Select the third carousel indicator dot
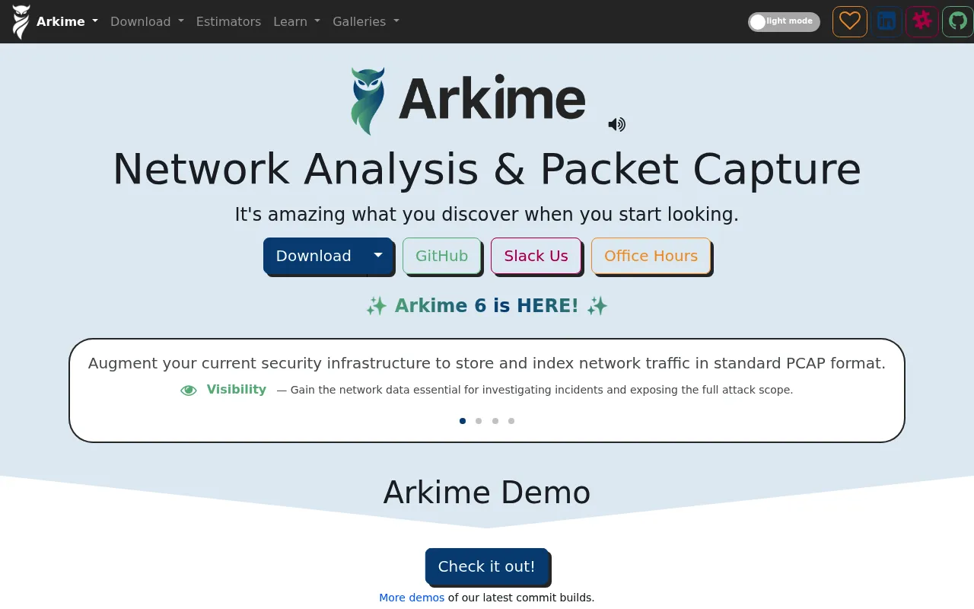This screenshot has height=609, width=974. (495, 421)
